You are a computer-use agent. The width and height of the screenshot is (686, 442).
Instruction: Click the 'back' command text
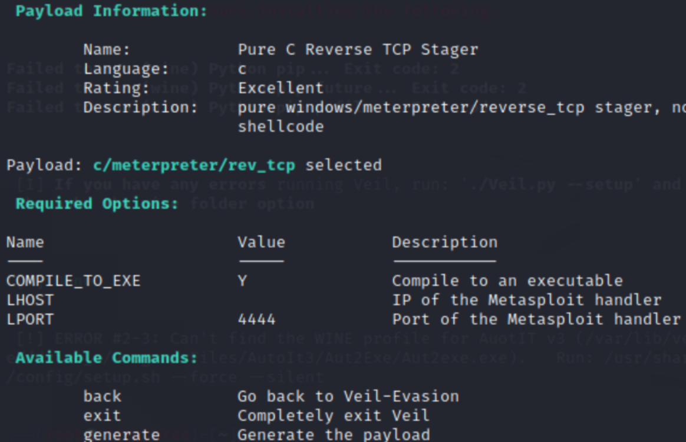[102, 396]
